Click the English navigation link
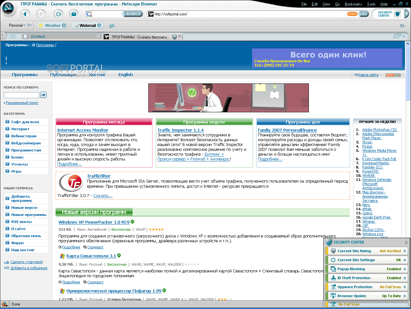 (126, 74)
